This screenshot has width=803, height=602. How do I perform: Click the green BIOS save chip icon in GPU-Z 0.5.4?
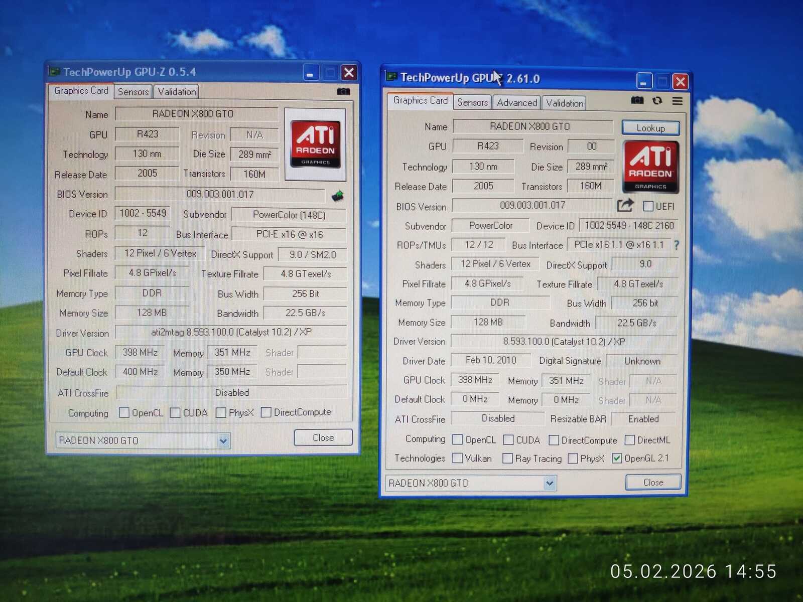pos(338,196)
